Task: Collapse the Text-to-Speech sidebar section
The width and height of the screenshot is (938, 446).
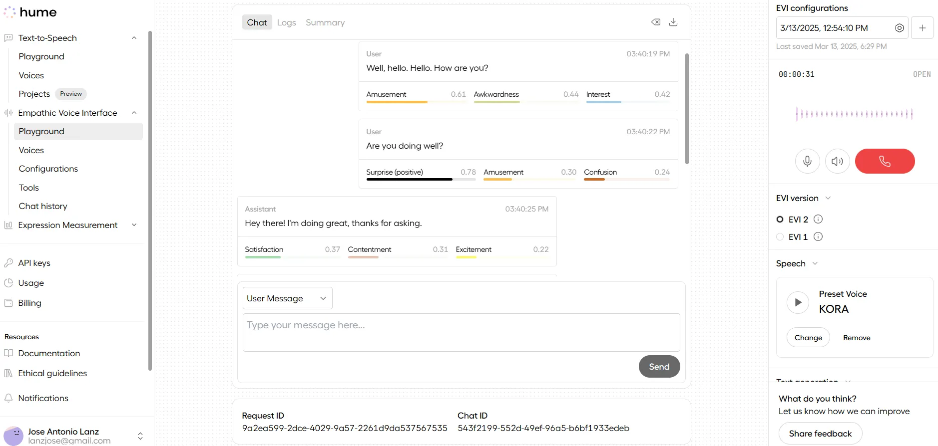Action: (x=134, y=38)
